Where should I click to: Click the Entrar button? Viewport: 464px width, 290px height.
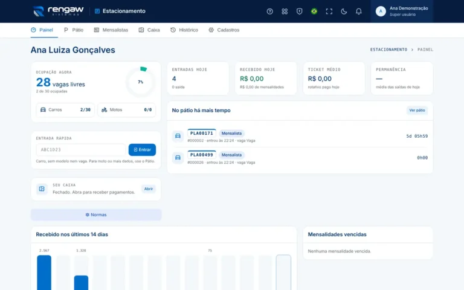point(142,150)
